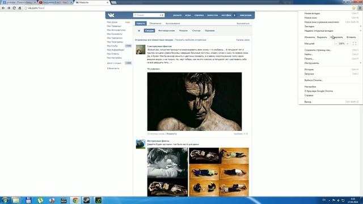The width and height of the screenshot is (363, 204).
Task: Open the Steam taskbar icon
Action: coord(87,200)
